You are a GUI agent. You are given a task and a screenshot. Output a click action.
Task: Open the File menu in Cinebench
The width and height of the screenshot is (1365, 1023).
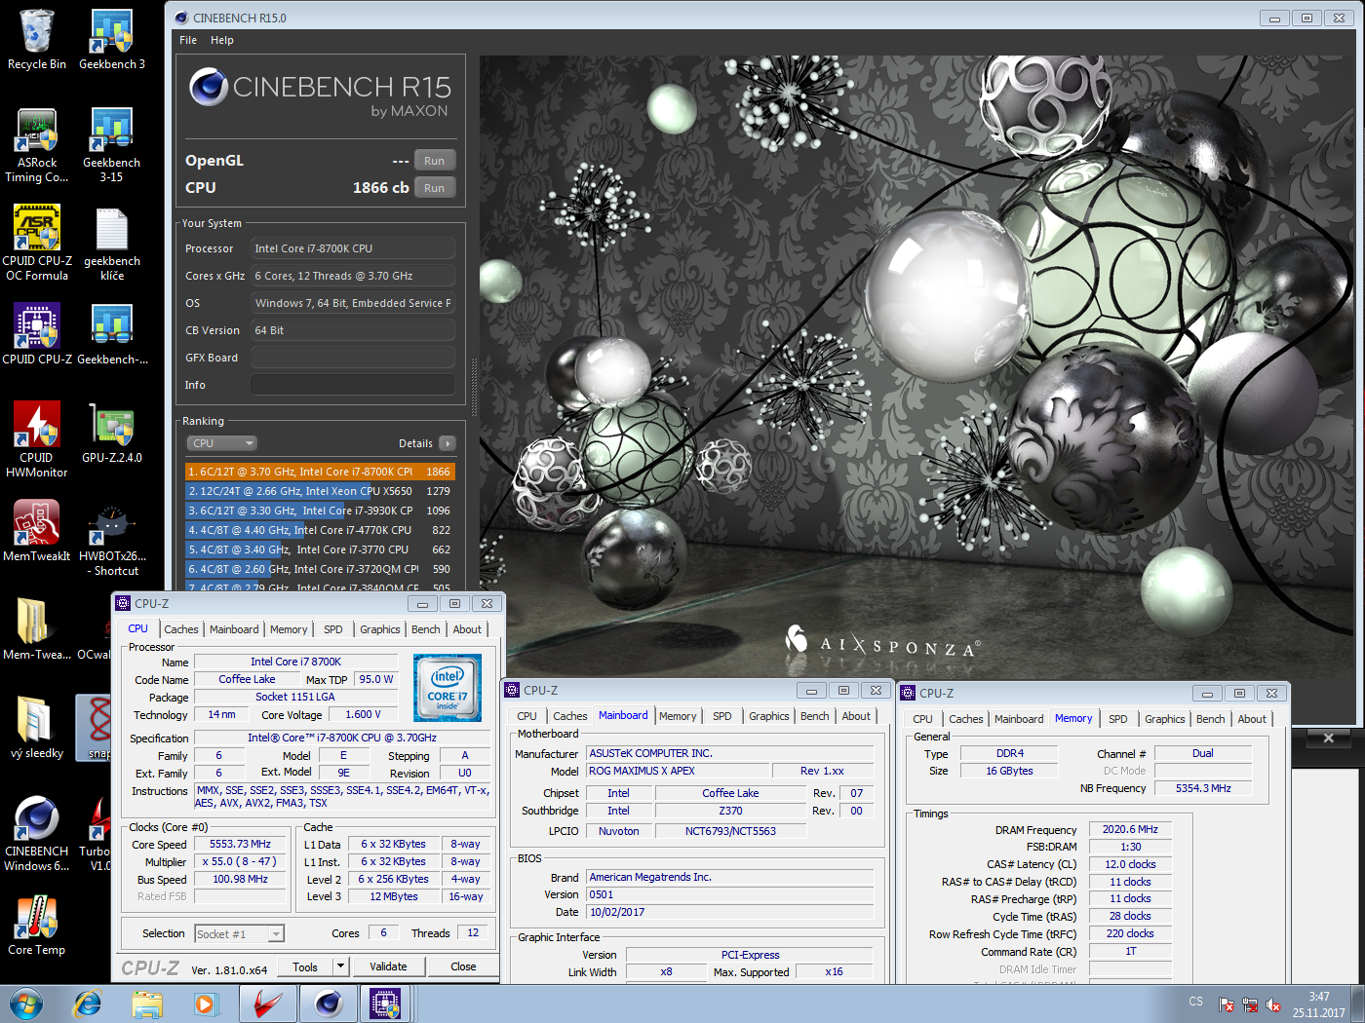click(x=188, y=40)
